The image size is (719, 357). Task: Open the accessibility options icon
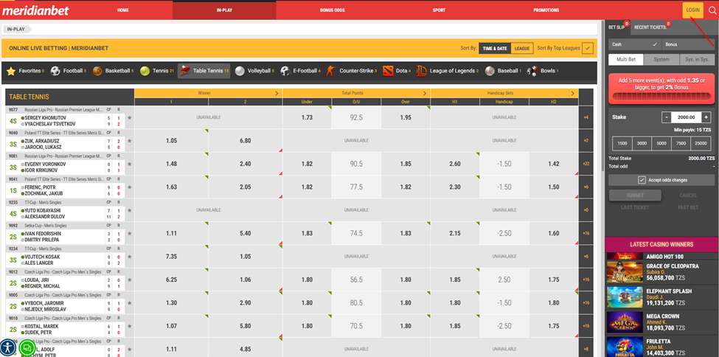click(x=8, y=347)
